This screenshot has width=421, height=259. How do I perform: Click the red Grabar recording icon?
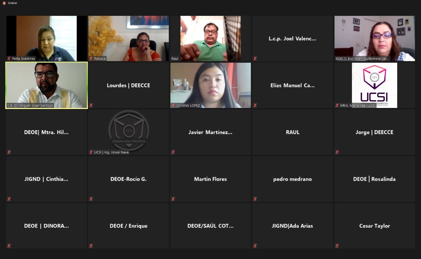tap(4, 3)
